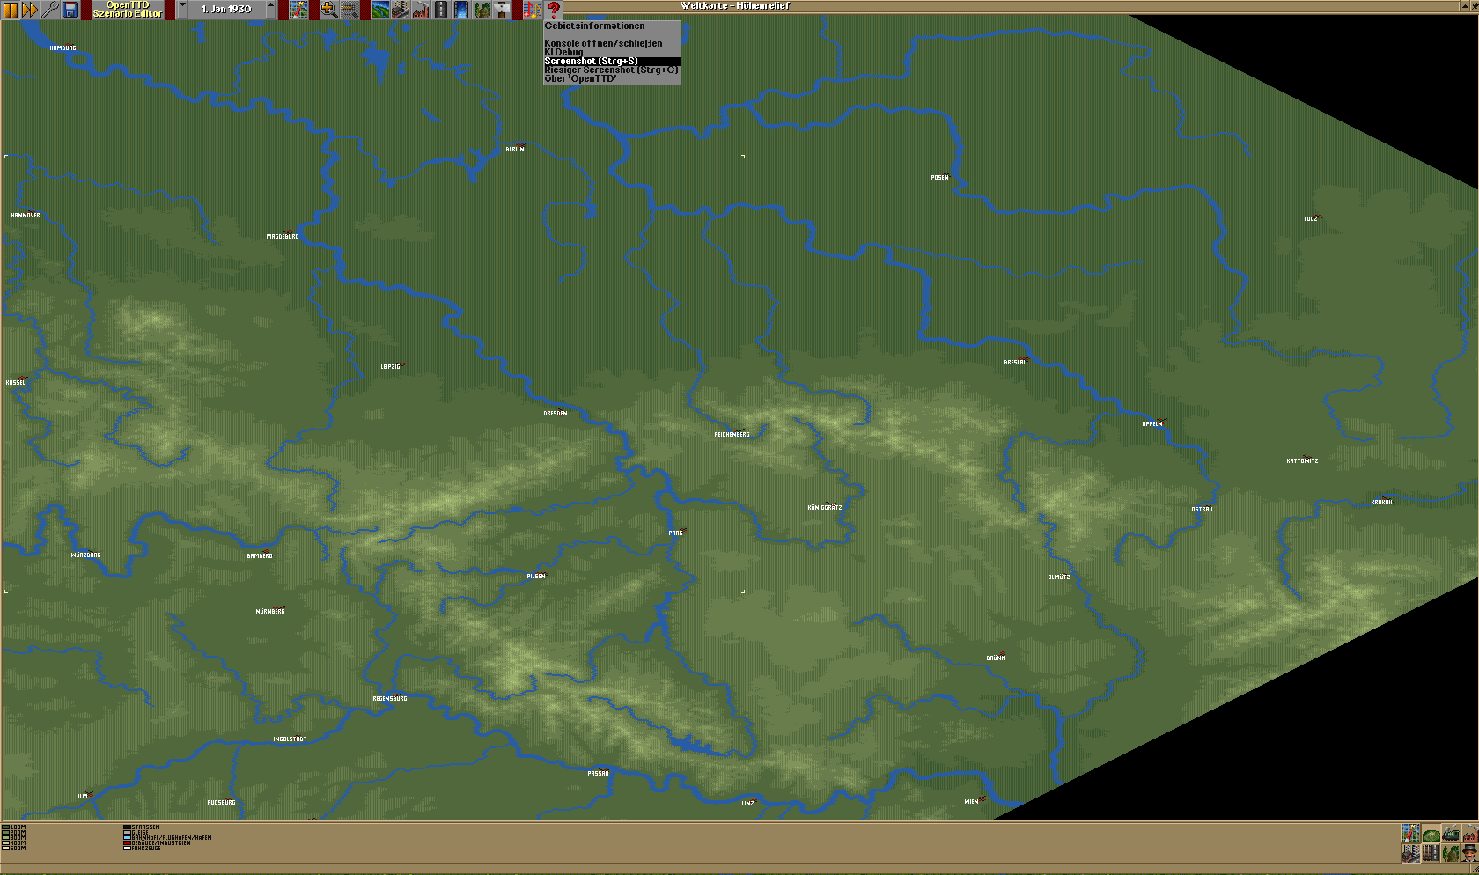1479x875 pixels.
Task: Open the wrench settings options menu
Action: coord(50,10)
